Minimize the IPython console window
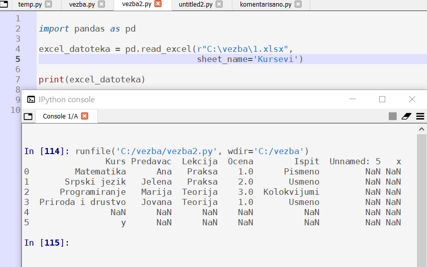 point(353,99)
